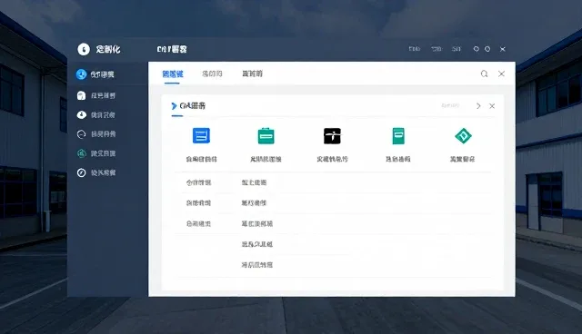Expand the card using the right arrow chevron
Screen dimensions: 582x334
pyautogui.click(x=478, y=106)
